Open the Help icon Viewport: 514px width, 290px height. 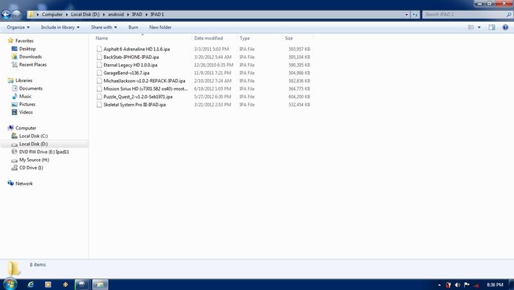point(505,27)
